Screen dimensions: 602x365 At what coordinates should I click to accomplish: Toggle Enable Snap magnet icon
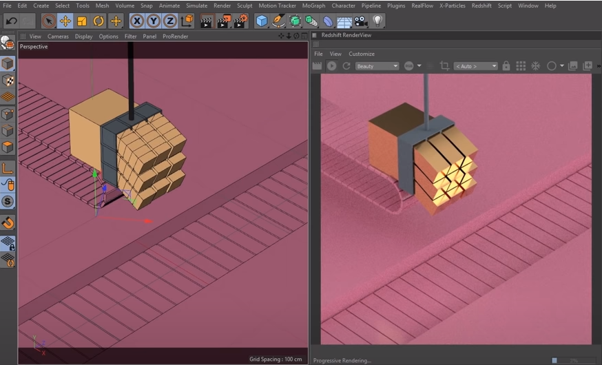(8, 222)
